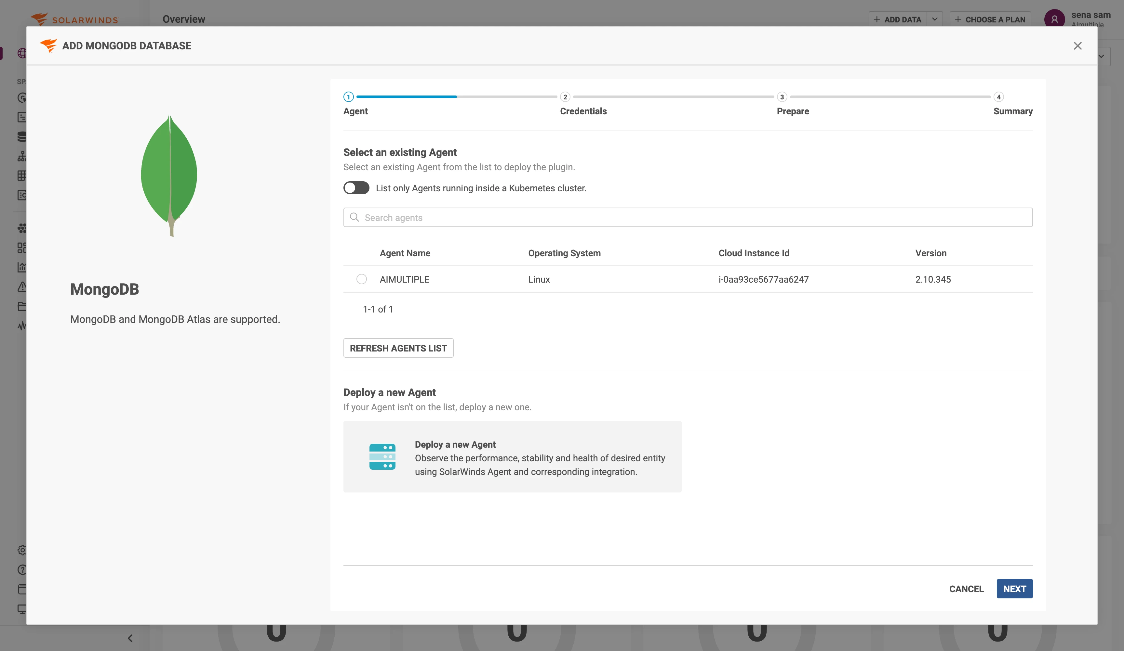Open the globe icon in the background sidebar
This screenshot has height=651, width=1124.
(x=21, y=53)
